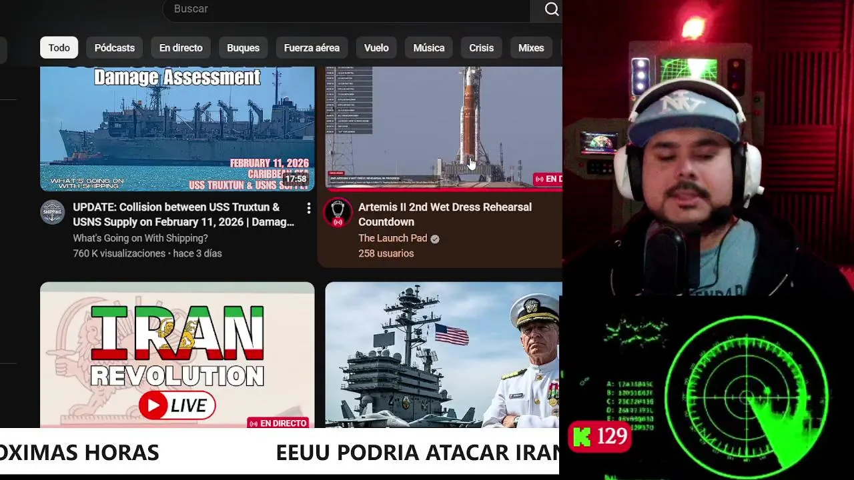Open the USS Truxtun collision video title
The height and width of the screenshot is (480, 854).
183,215
